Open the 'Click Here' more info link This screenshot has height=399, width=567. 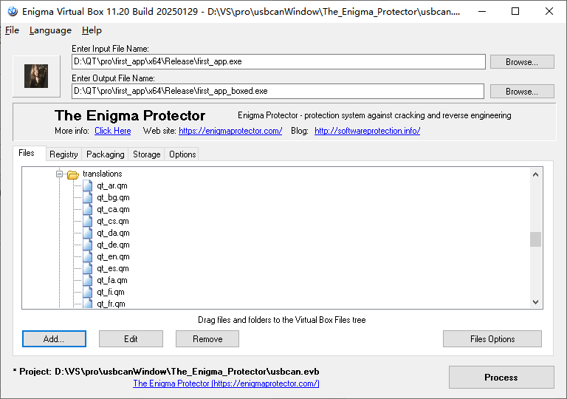(x=113, y=131)
